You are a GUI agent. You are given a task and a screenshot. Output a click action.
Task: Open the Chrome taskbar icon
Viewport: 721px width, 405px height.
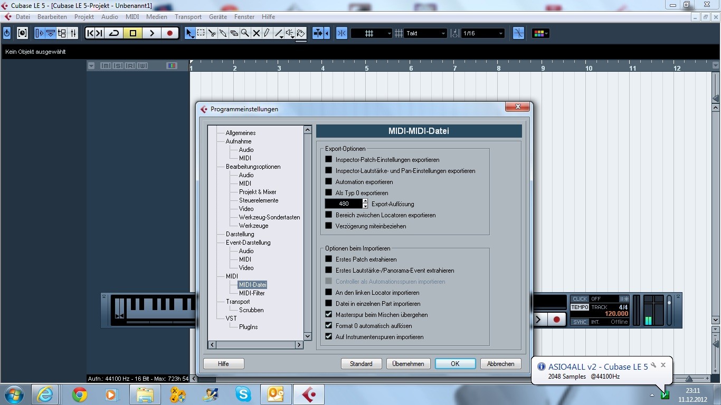pos(80,394)
